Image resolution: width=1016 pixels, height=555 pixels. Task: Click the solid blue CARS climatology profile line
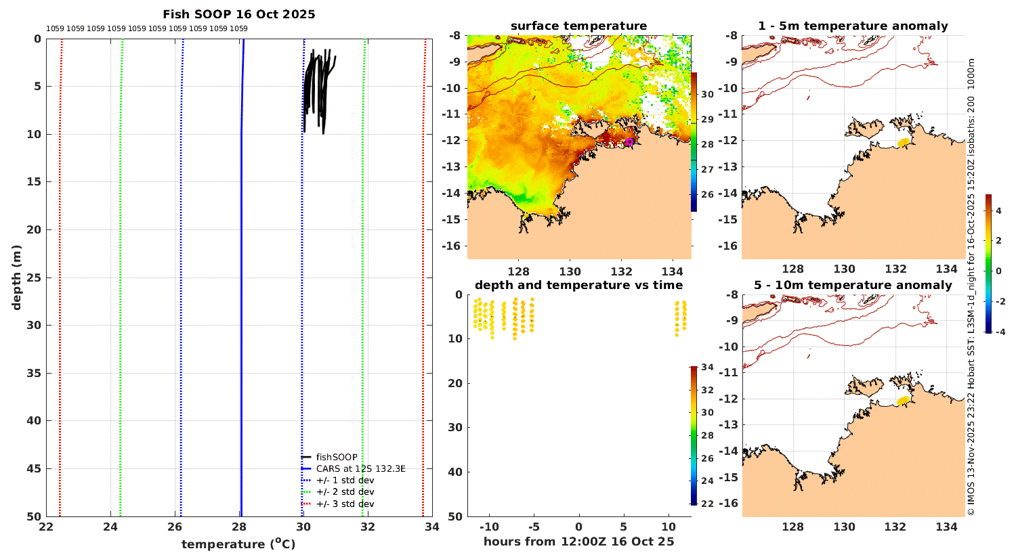point(242,277)
